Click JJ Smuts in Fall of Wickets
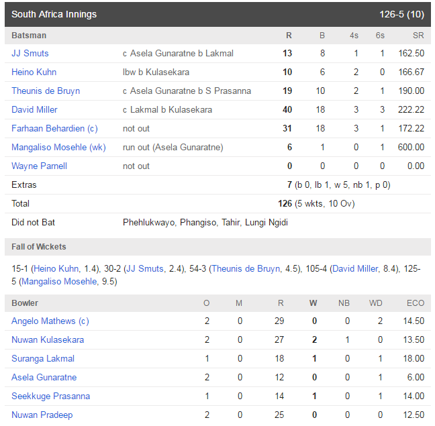This screenshot has height=426, width=435. click(x=145, y=268)
